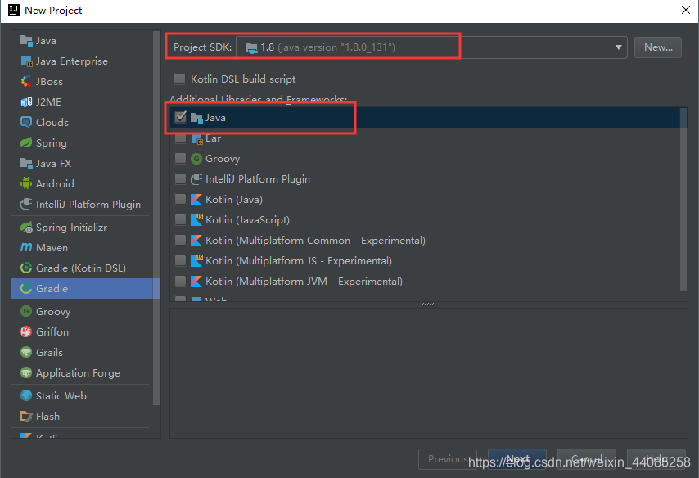Image resolution: width=699 pixels, height=478 pixels.
Task: Click the SDK folder icon in Project SDK field
Action: point(251,47)
